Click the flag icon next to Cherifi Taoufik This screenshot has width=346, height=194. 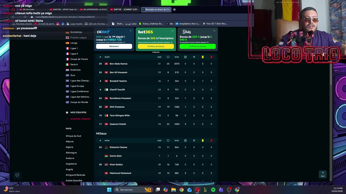pyautogui.click(x=106, y=90)
